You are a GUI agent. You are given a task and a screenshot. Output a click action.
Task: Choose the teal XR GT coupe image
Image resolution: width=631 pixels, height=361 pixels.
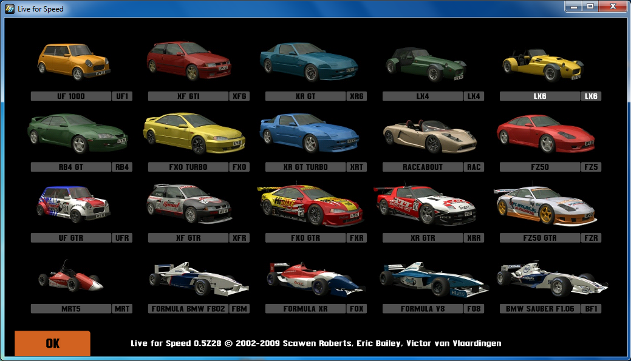point(309,62)
